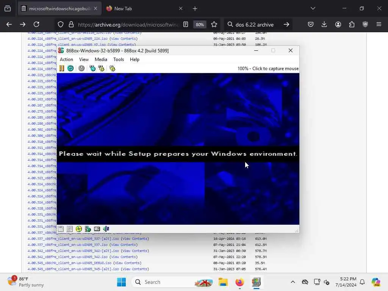Open the Windows Start menu
This screenshot has height=291, width=388.
(121, 282)
